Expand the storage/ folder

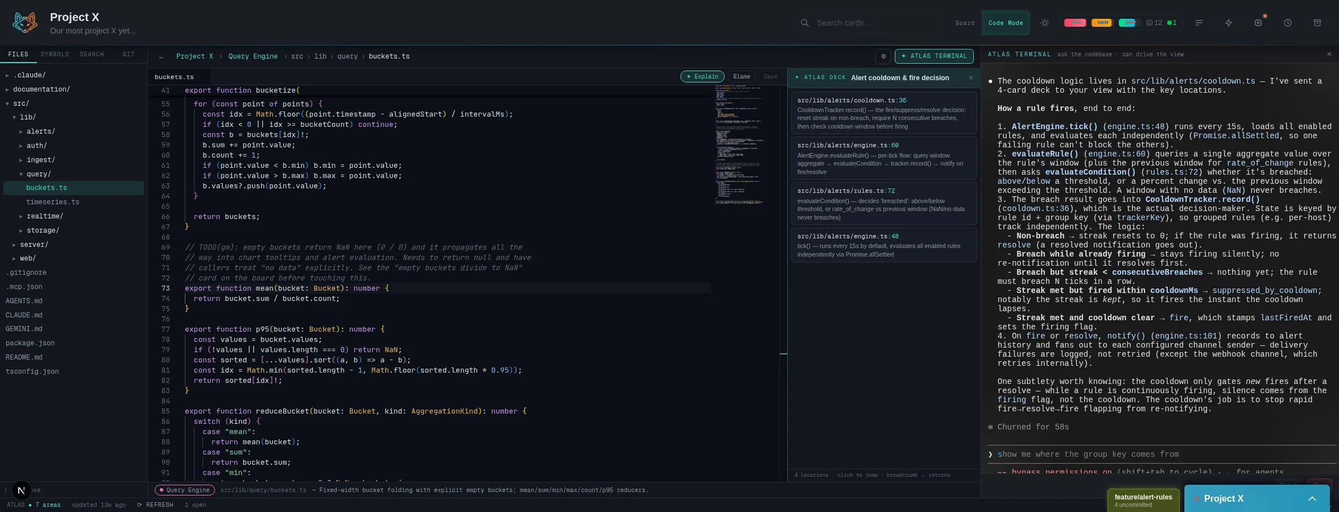click(74, 230)
